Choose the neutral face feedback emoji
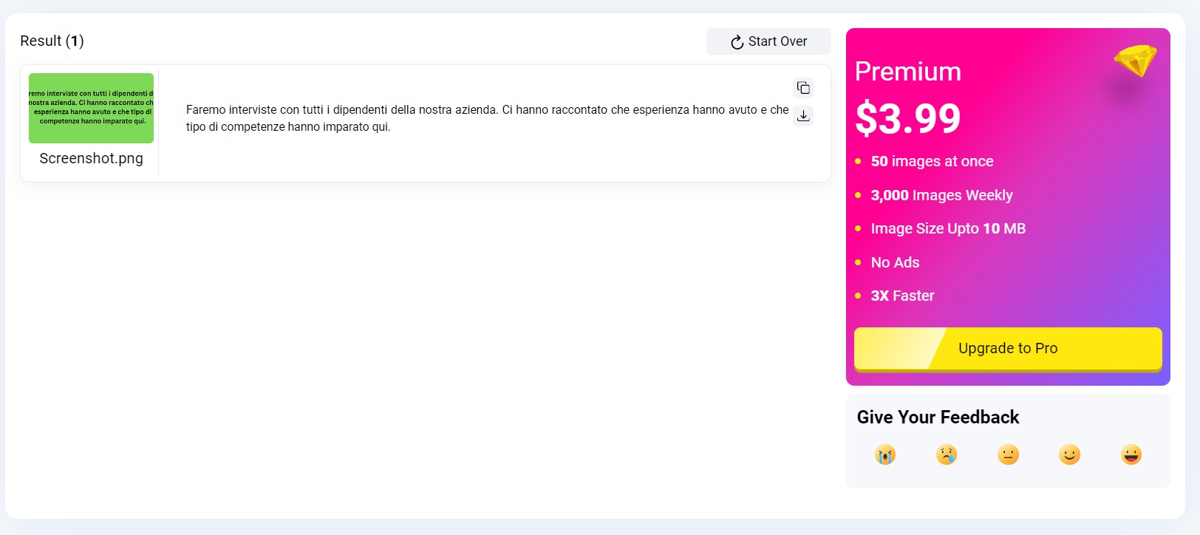The height and width of the screenshot is (535, 1200). [1008, 454]
